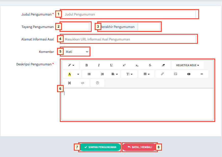The height and width of the screenshot is (157, 222).
Task: Open the Helvetica Neue font family dropdown
Action: click(187, 65)
